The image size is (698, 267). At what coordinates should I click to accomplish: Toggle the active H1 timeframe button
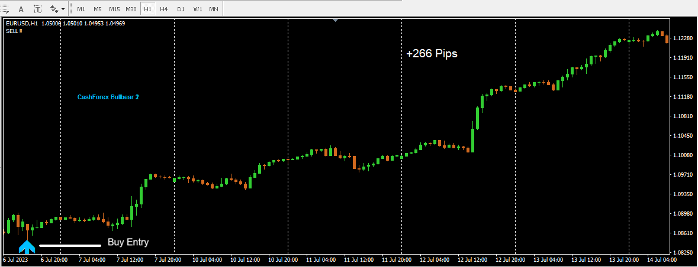coord(147,9)
